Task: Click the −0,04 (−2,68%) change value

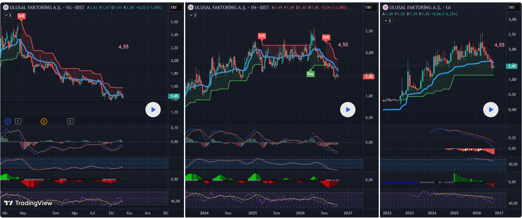Action: (334, 8)
